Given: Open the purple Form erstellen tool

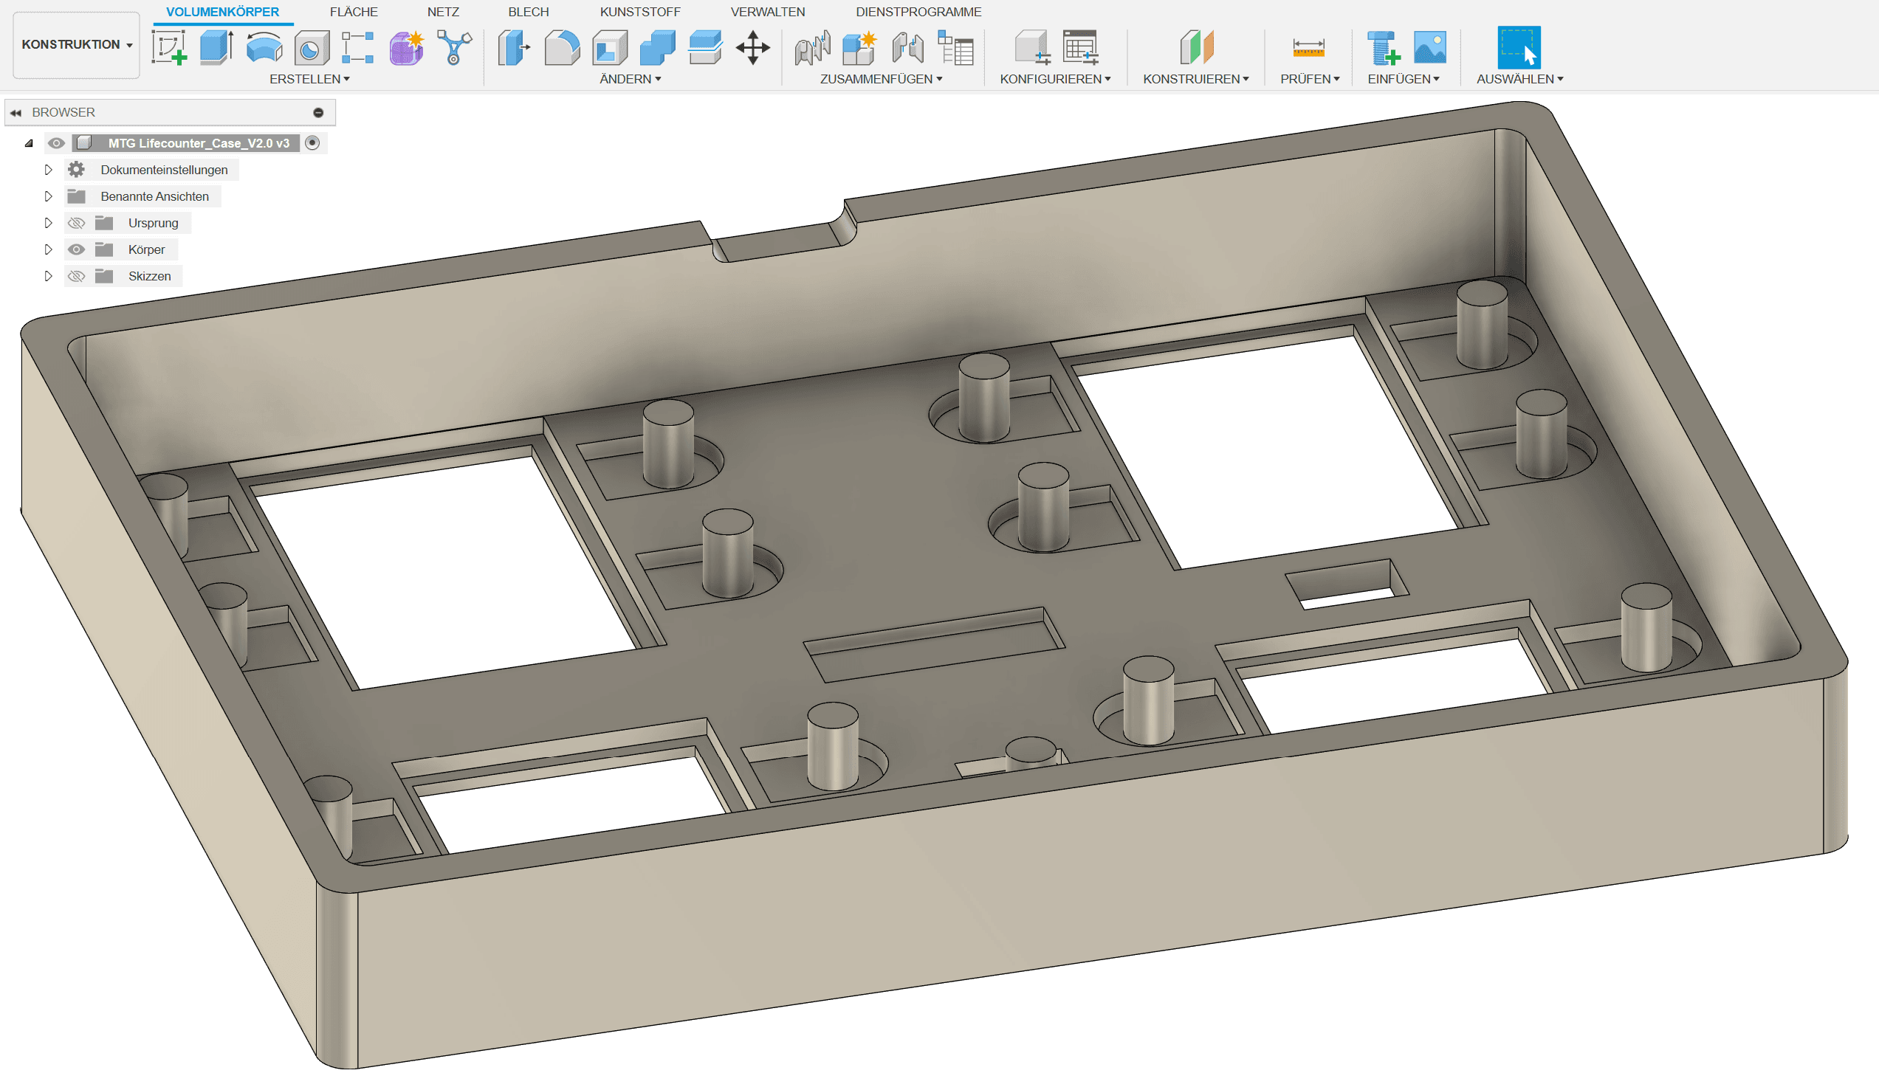Looking at the screenshot, I should point(405,46).
